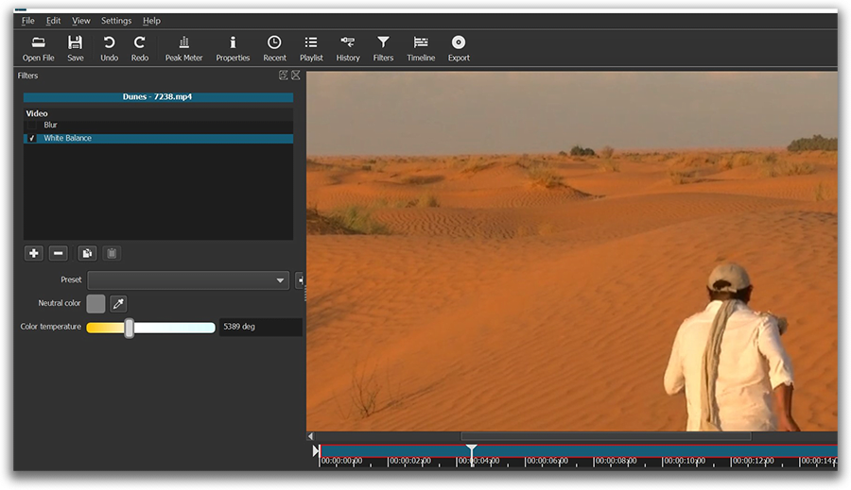This screenshot has height=490, width=851.
Task: Enable the Blur filter checkbox
Action: [x=32, y=126]
